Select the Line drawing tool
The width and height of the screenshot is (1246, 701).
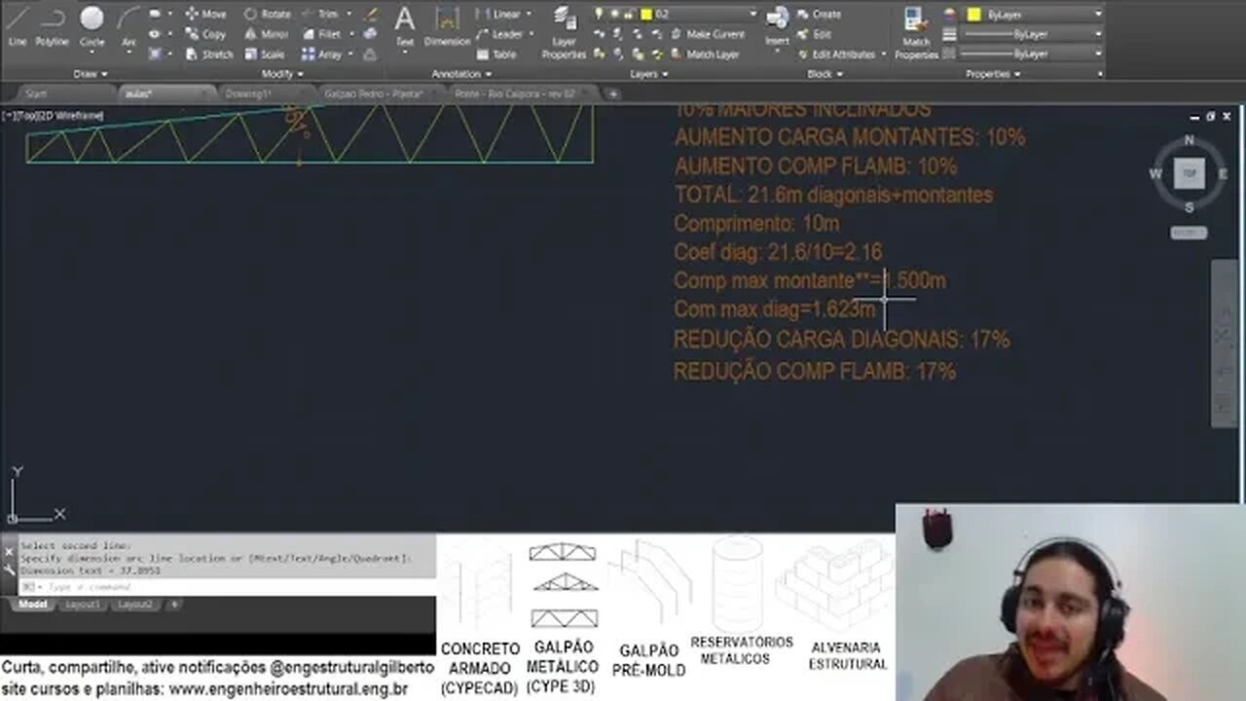tap(18, 25)
